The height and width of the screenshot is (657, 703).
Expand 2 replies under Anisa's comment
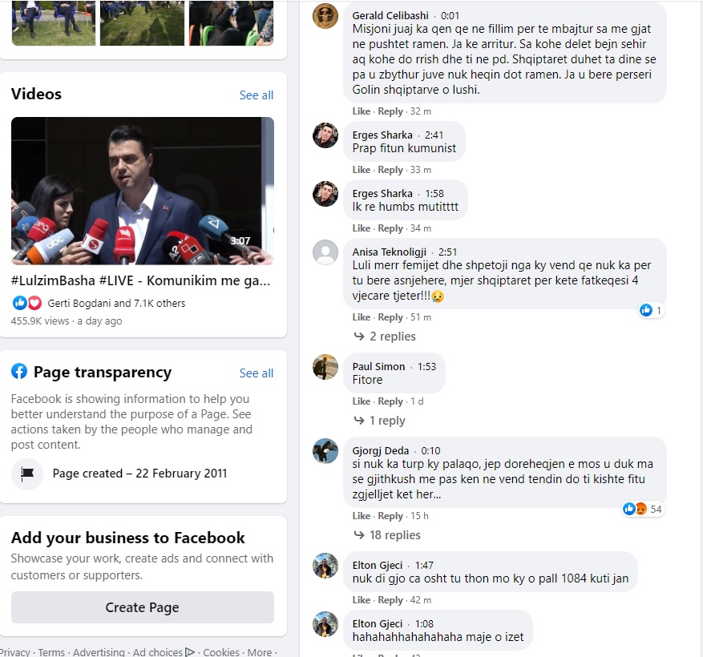(385, 337)
